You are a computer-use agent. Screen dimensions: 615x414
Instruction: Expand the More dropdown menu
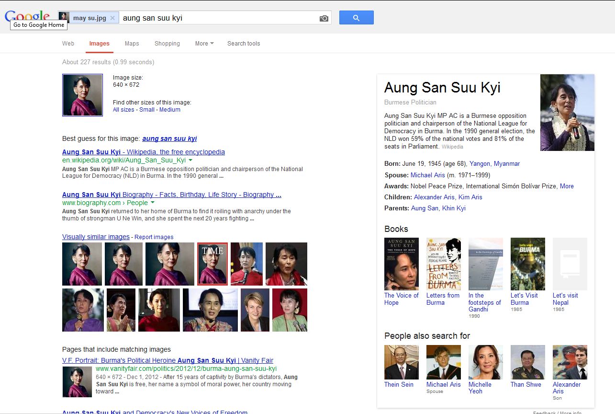point(204,44)
